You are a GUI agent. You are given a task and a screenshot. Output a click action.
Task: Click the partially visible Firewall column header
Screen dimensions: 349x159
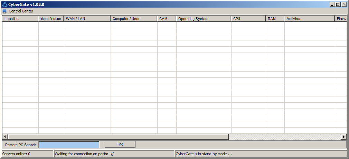click(341, 19)
